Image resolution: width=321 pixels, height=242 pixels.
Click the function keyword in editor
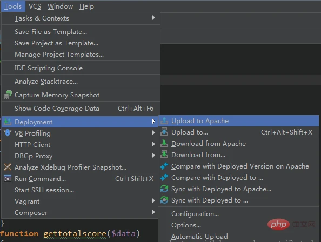(x=19, y=233)
